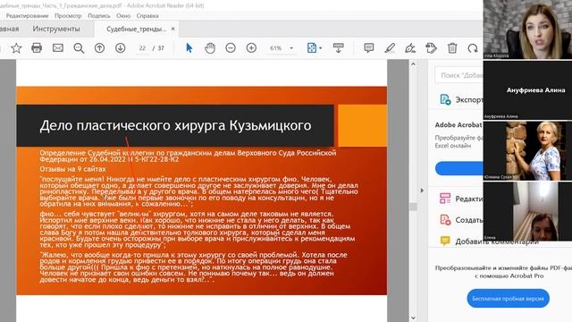
Task: Select the fit page view icon
Action: tap(312, 47)
